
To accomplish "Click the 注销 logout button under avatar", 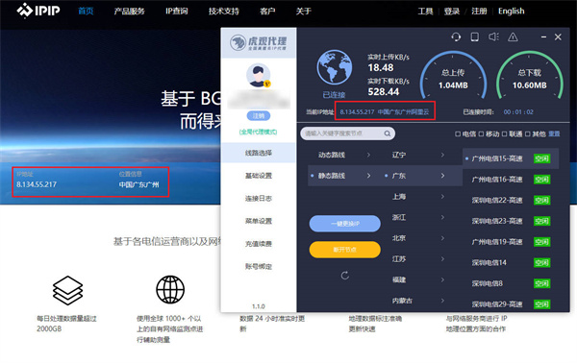I will coord(259,116).
